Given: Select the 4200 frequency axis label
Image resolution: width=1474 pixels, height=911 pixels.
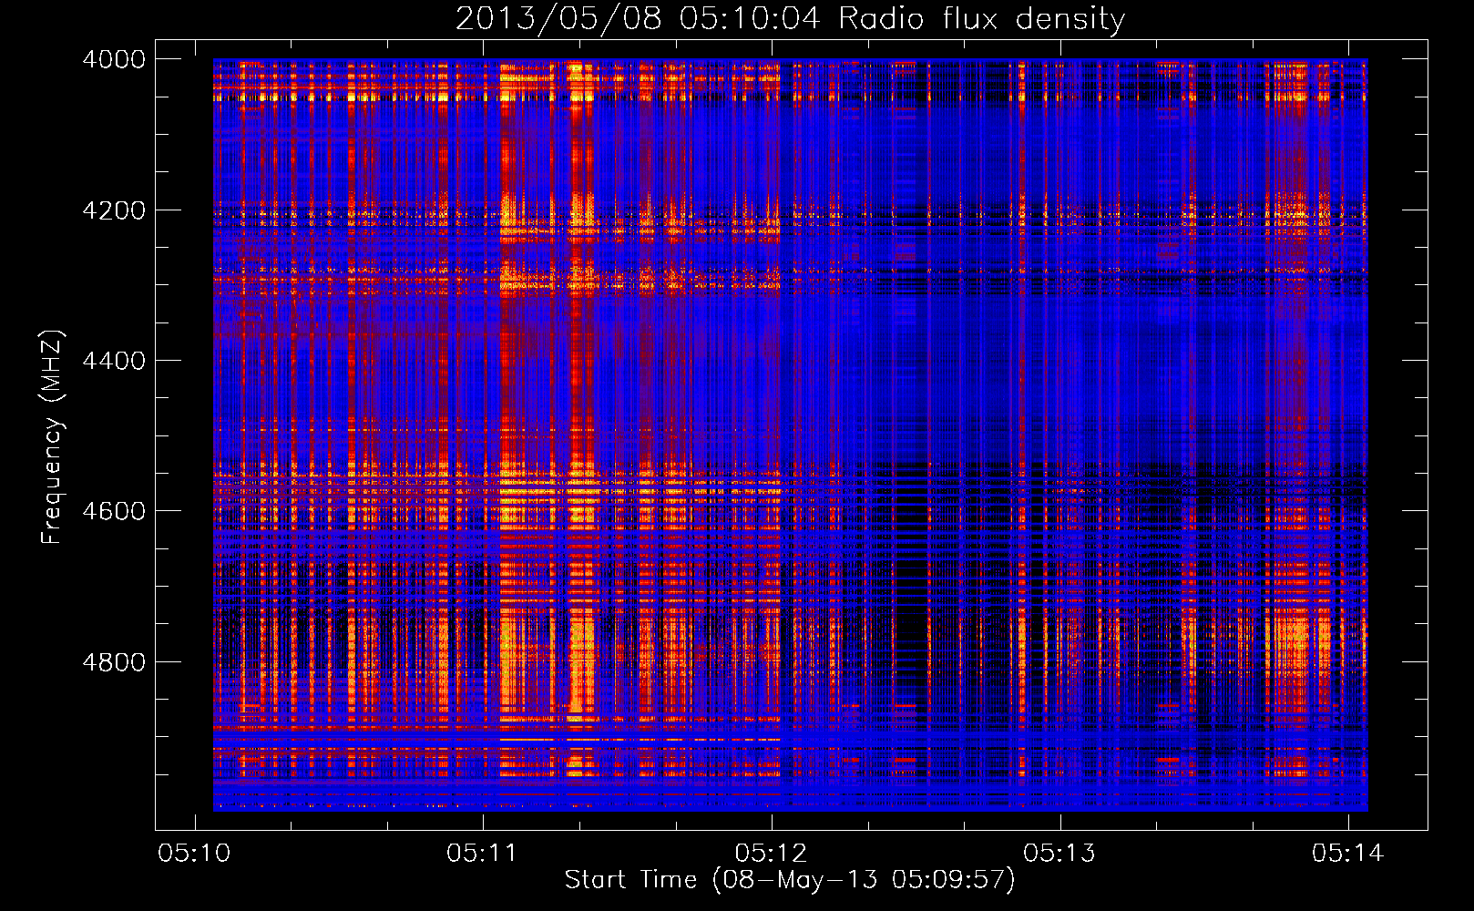Looking at the screenshot, I should pos(114,210).
